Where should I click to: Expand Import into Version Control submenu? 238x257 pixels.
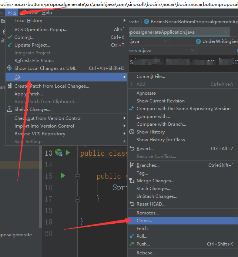click(x=124, y=126)
